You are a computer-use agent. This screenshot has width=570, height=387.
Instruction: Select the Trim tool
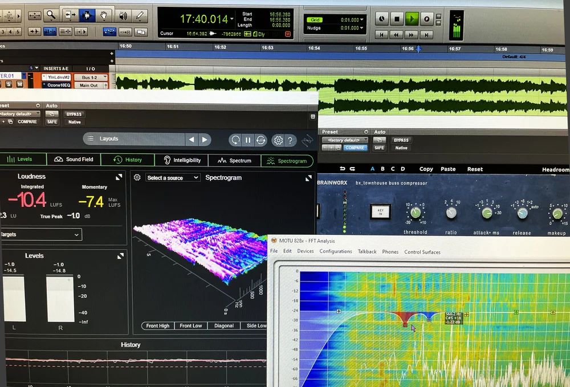[70, 15]
